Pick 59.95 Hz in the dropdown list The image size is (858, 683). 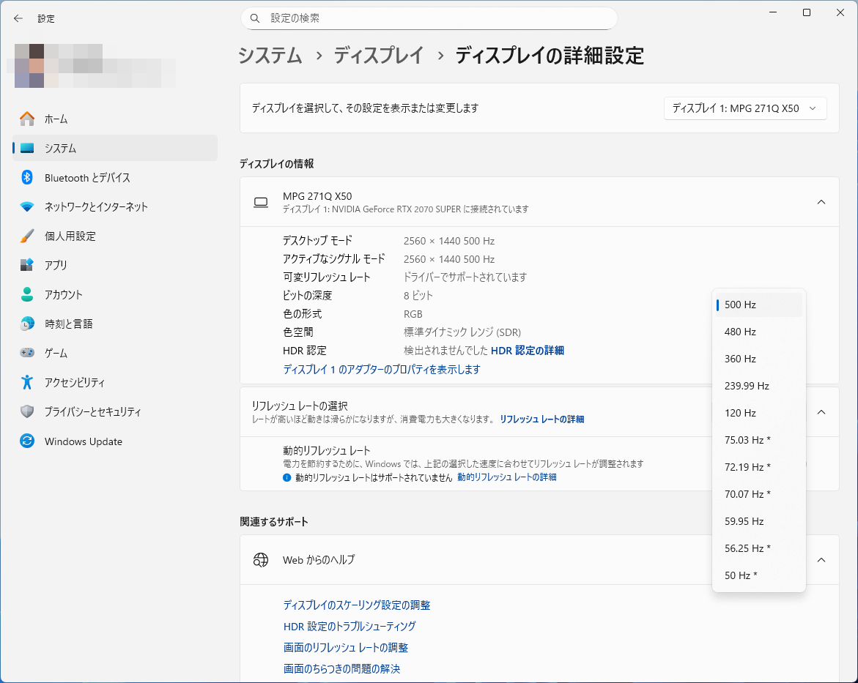point(744,521)
